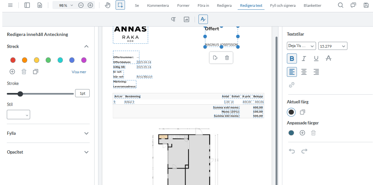The height and width of the screenshot is (185, 373).
Task: Toggle underline text formatting
Action: point(316,58)
